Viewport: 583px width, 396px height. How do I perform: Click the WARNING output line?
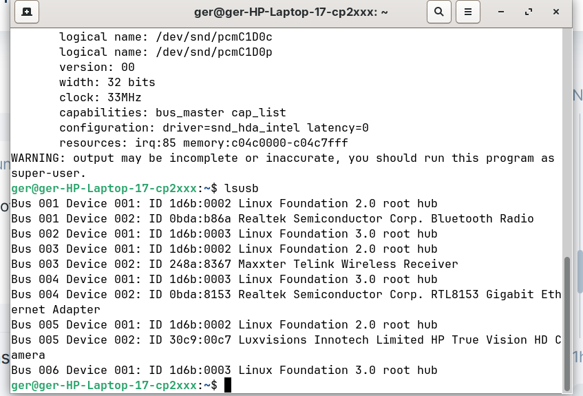tap(282, 158)
